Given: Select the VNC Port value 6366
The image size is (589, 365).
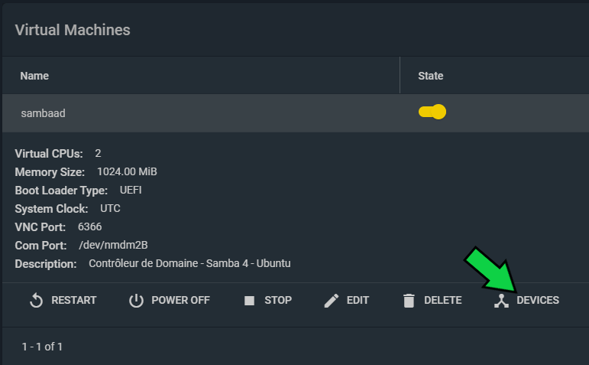Looking at the screenshot, I should 90,227.
